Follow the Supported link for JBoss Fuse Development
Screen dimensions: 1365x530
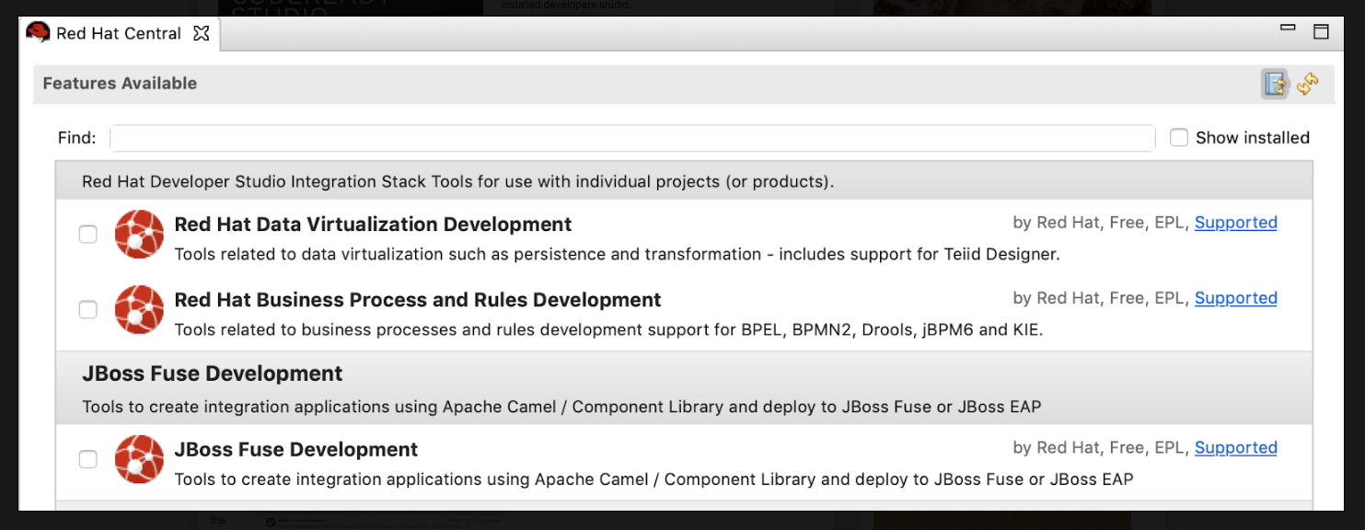click(x=1236, y=447)
